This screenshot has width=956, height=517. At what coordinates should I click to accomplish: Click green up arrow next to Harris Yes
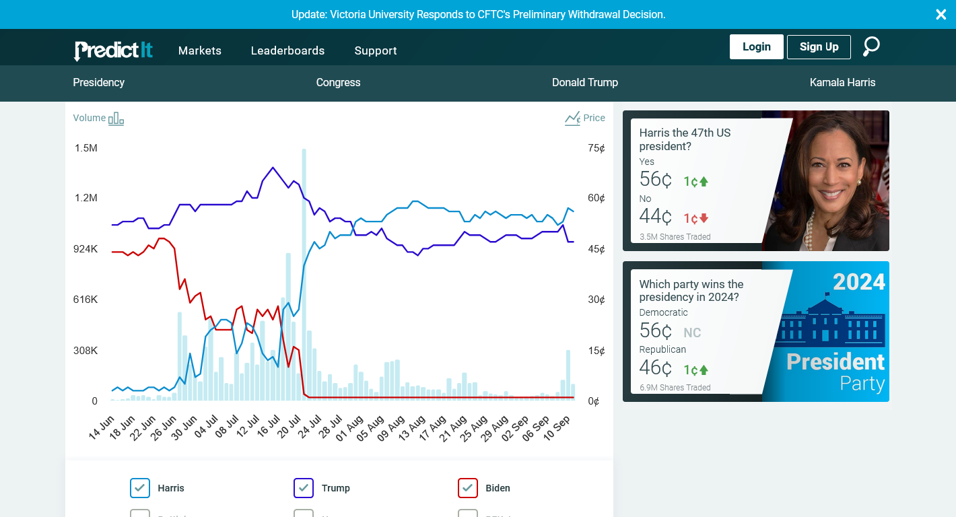click(704, 181)
